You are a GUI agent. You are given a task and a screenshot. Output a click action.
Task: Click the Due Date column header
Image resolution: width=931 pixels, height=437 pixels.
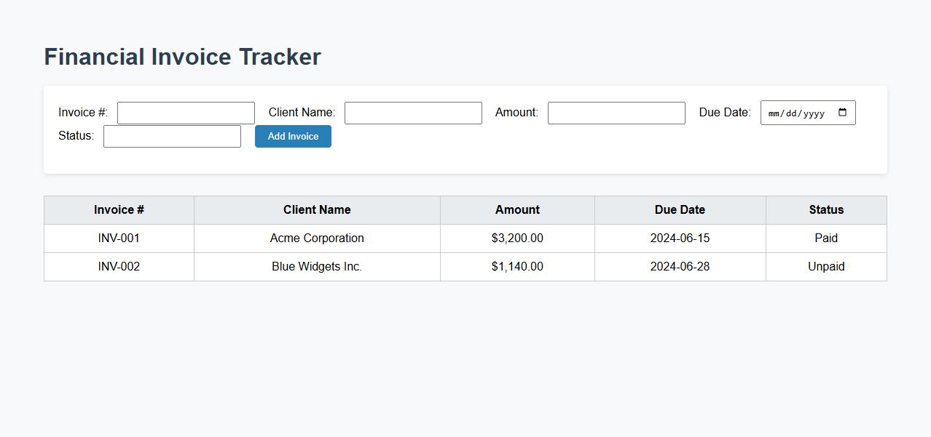coord(680,209)
